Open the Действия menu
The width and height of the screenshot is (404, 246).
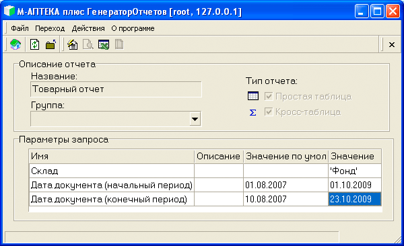(x=88, y=28)
